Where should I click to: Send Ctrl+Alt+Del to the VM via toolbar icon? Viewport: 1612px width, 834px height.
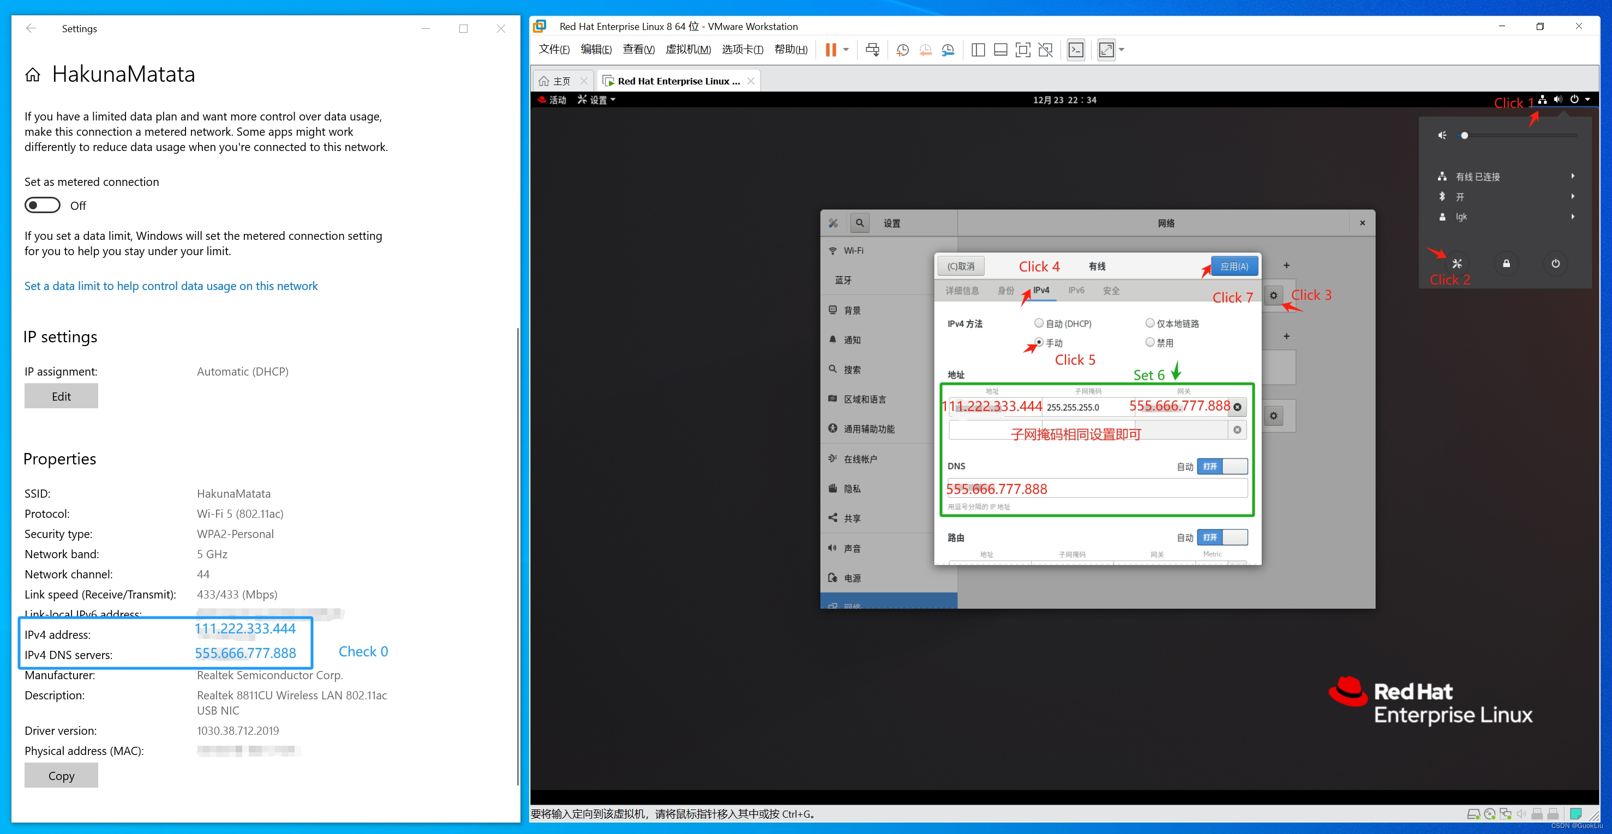[x=872, y=50]
